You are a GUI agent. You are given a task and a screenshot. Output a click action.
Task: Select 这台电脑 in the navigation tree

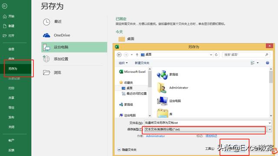(128, 115)
